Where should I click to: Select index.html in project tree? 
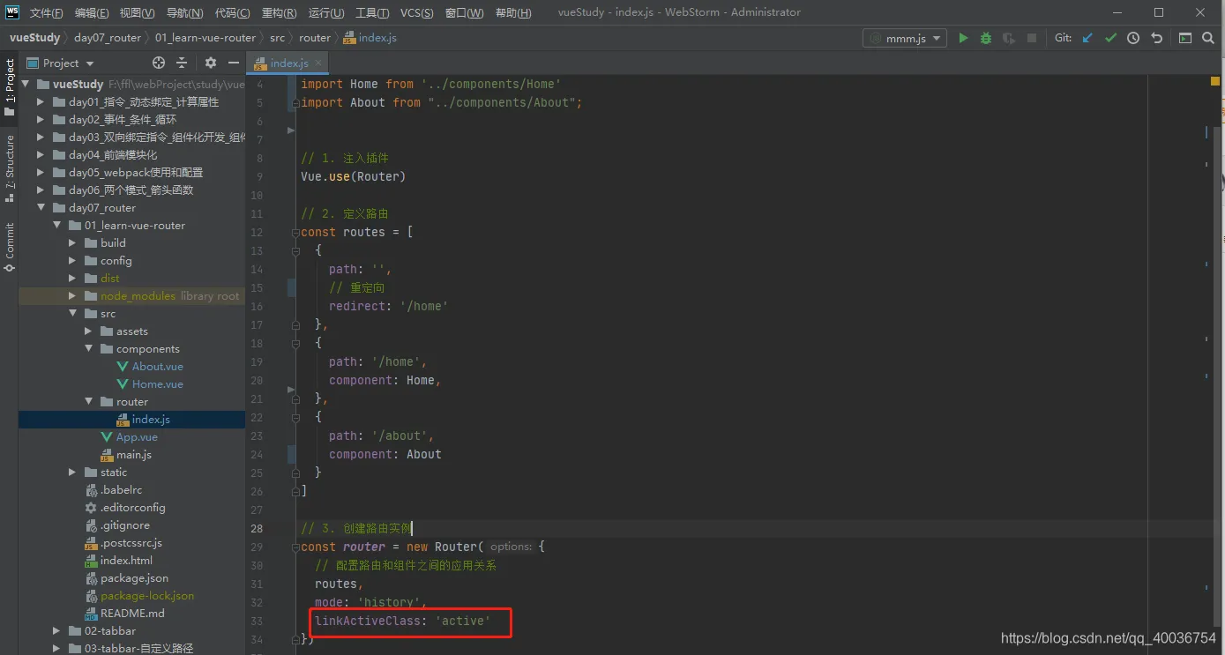click(126, 561)
